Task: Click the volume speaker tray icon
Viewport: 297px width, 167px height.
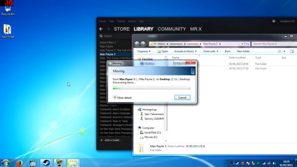Action: pyautogui.click(x=274, y=163)
